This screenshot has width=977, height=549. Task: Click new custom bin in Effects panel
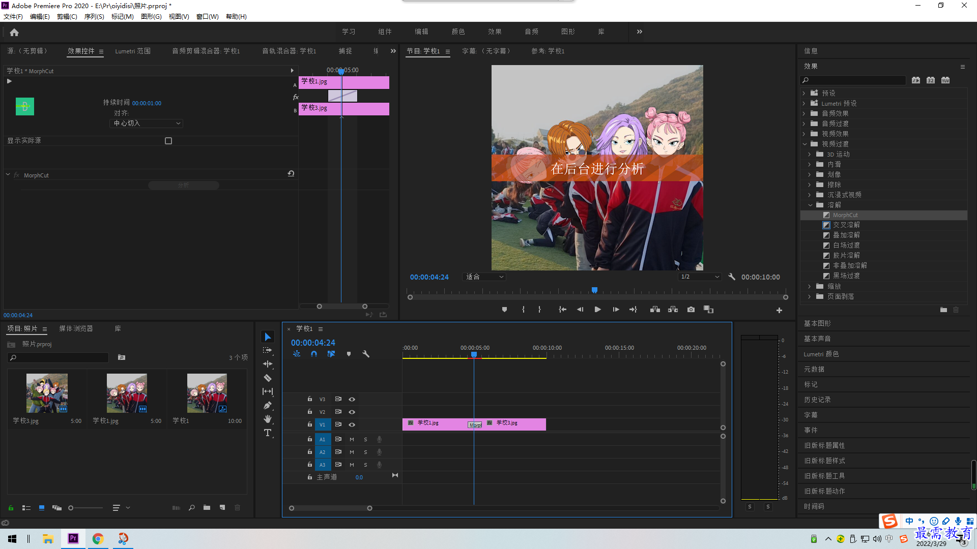943,310
